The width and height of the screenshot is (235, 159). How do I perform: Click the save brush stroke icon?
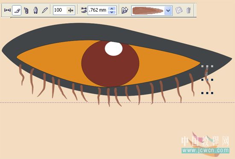click(179, 10)
